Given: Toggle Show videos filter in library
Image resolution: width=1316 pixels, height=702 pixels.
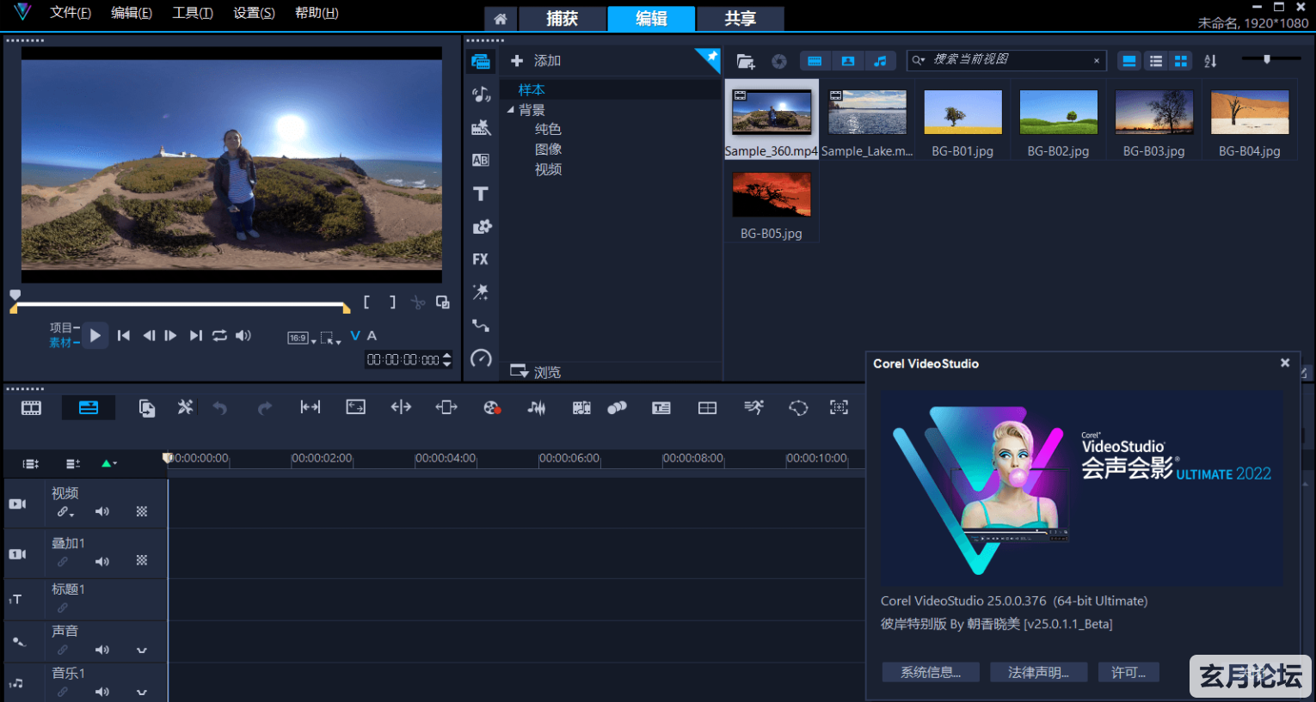Looking at the screenshot, I should (x=815, y=61).
